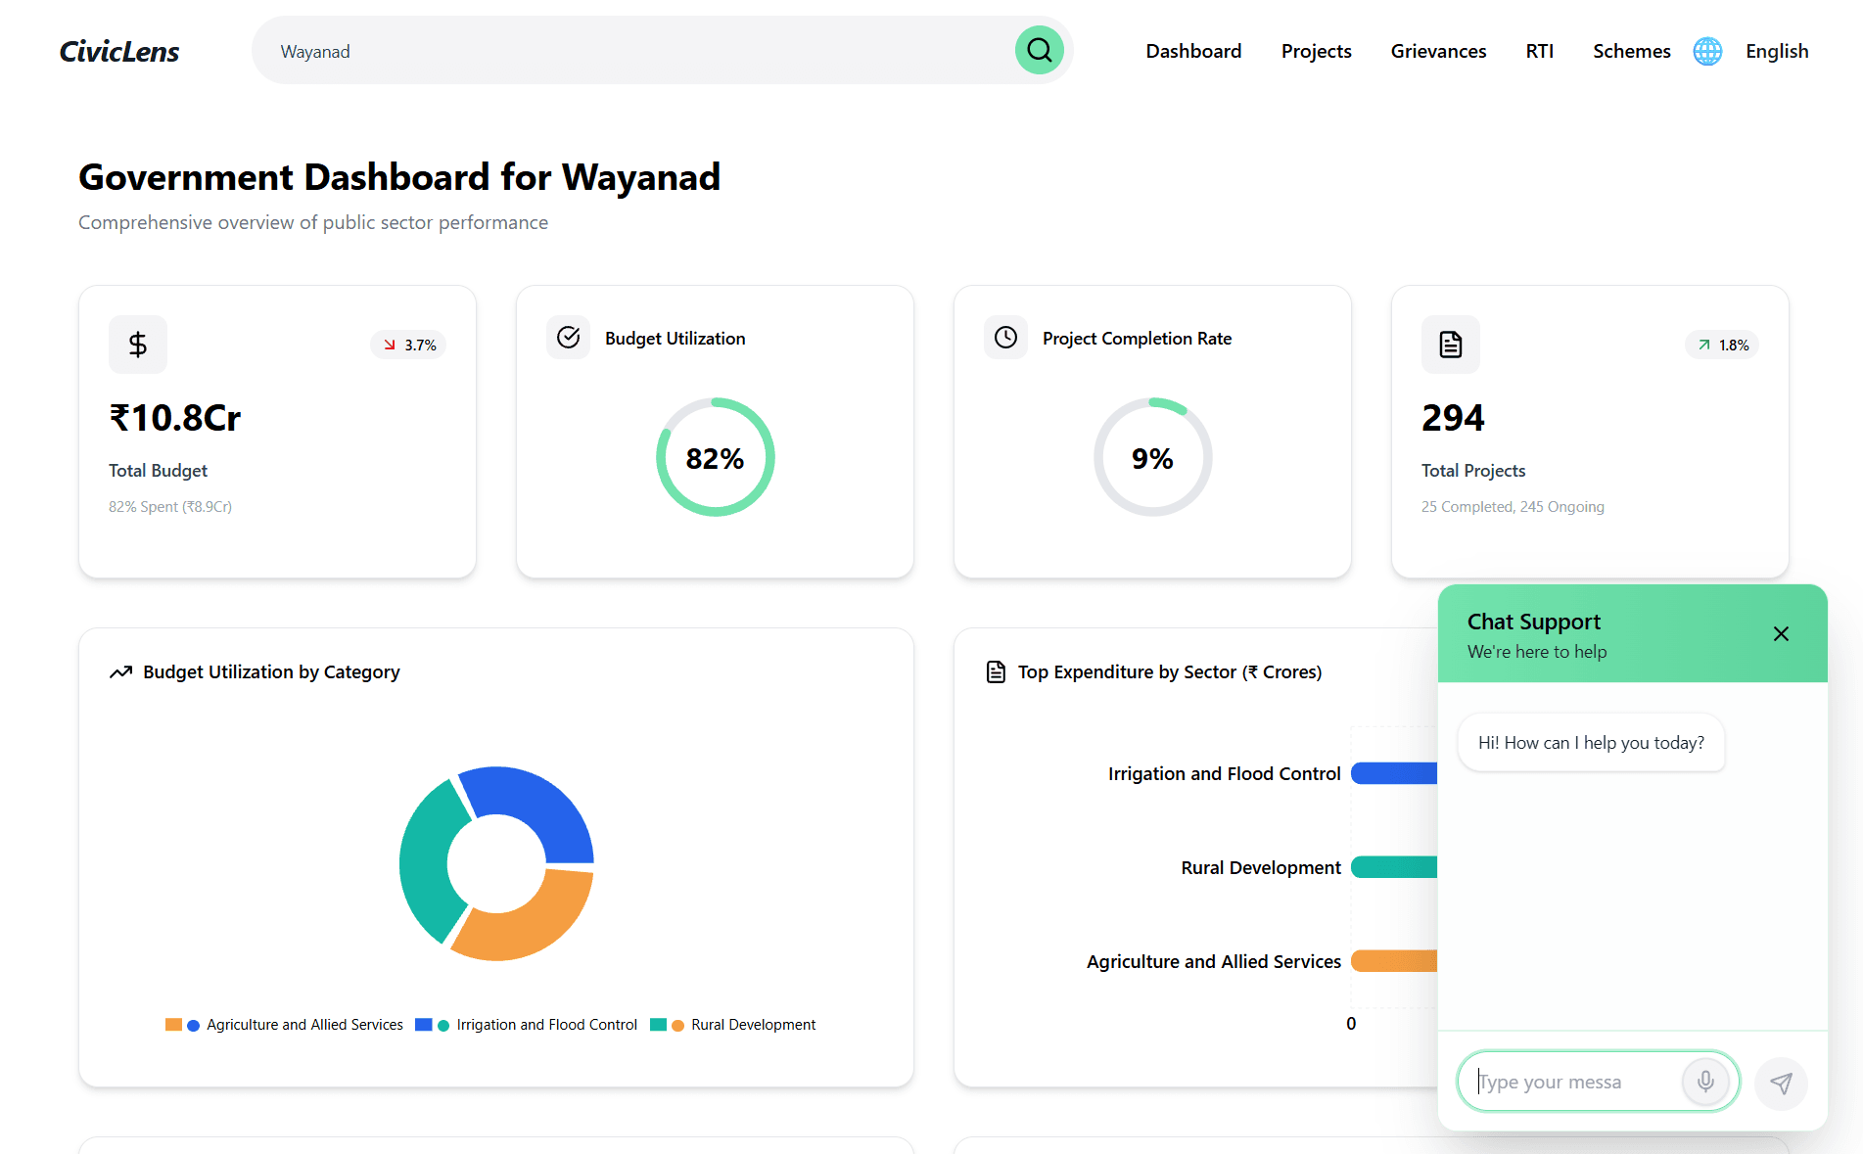The width and height of the screenshot is (1863, 1154).
Task: Click the chat message input field
Action: [1566, 1082]
